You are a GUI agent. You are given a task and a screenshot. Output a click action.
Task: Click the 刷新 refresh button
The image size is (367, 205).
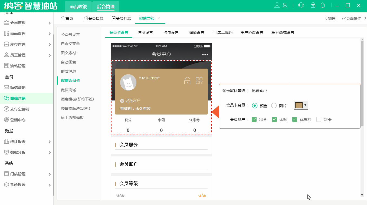click(331, 18)
